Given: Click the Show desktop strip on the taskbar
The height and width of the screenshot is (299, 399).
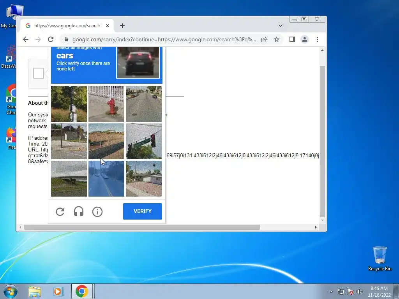Looking at the screenshot, I should click(x=396, y=291).
